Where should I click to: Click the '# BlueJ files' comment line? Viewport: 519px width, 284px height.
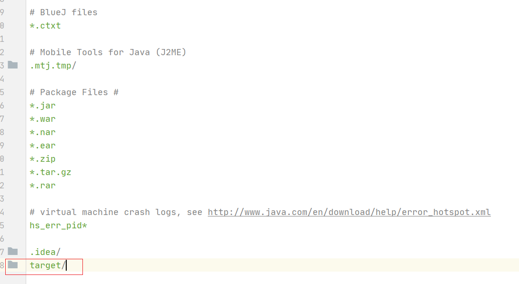(63, 12)
